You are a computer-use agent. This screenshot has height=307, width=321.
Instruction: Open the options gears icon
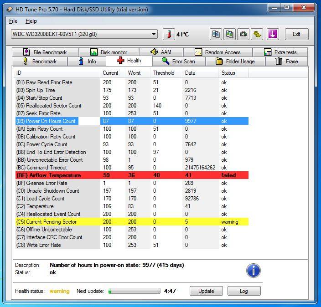click(257, 34)
